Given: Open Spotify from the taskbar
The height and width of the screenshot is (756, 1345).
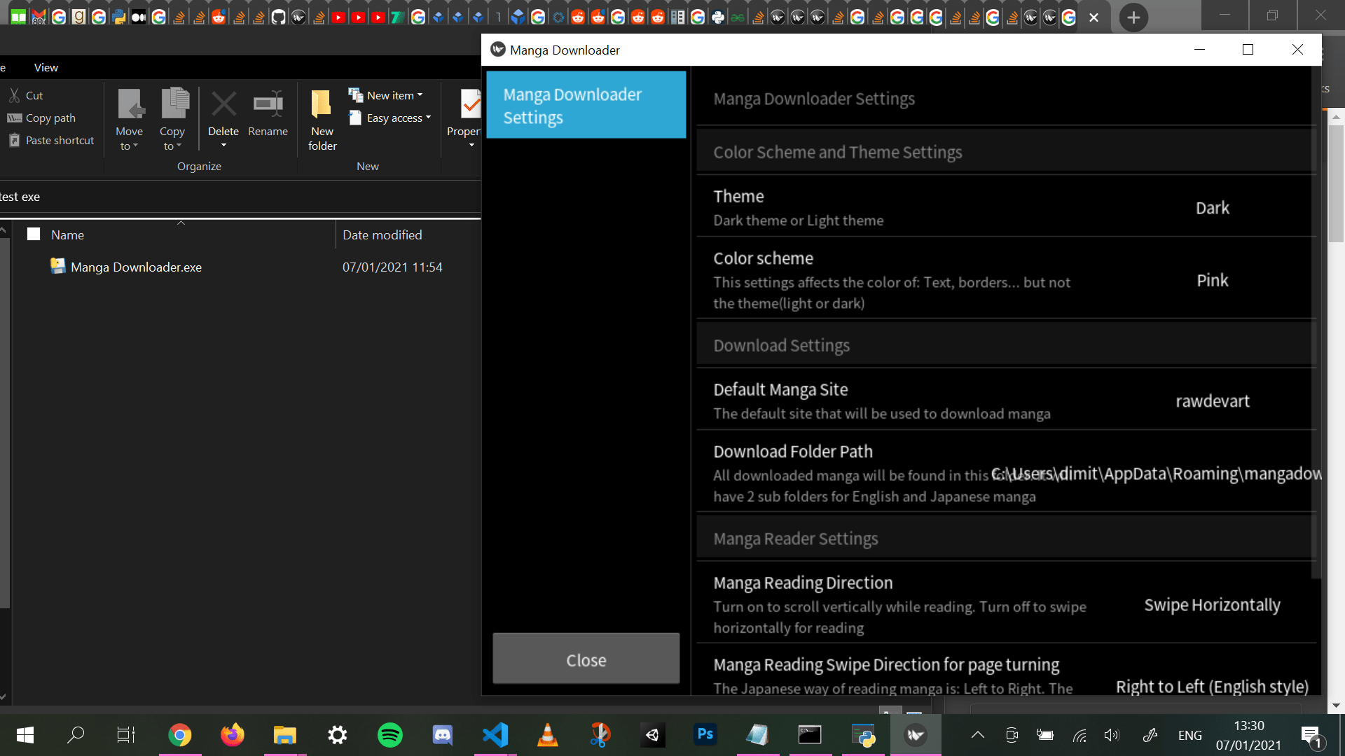Looking at the screenshot, I should (389, 734).
